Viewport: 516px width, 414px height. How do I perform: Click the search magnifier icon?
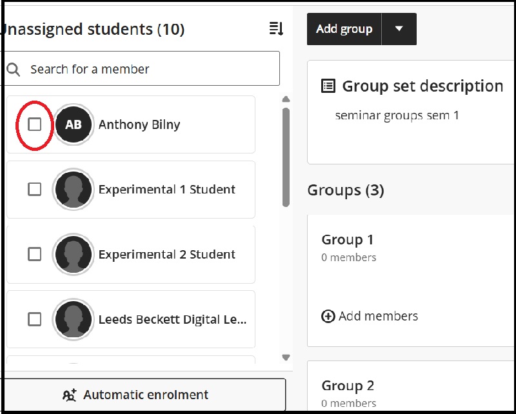pyautogui.click(x=14, y=70)
